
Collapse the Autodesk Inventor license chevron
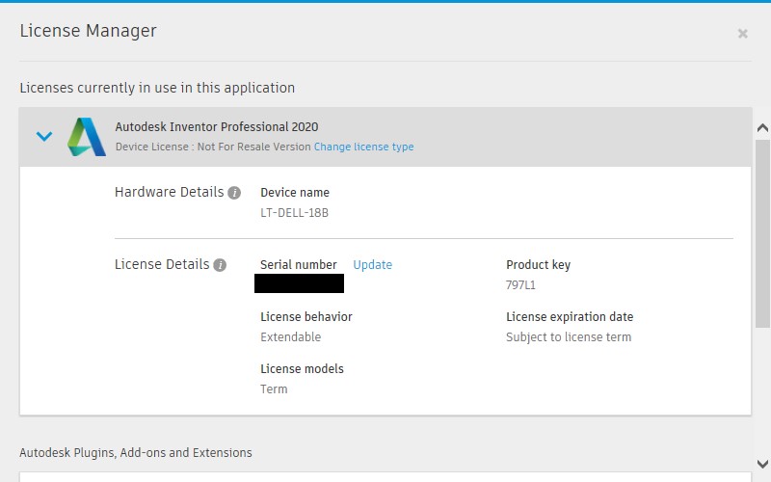pos(44,136)
